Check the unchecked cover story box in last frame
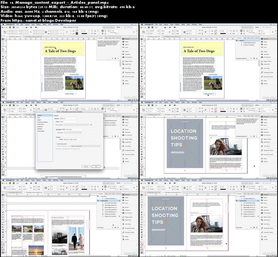 [x=237, y=196]
